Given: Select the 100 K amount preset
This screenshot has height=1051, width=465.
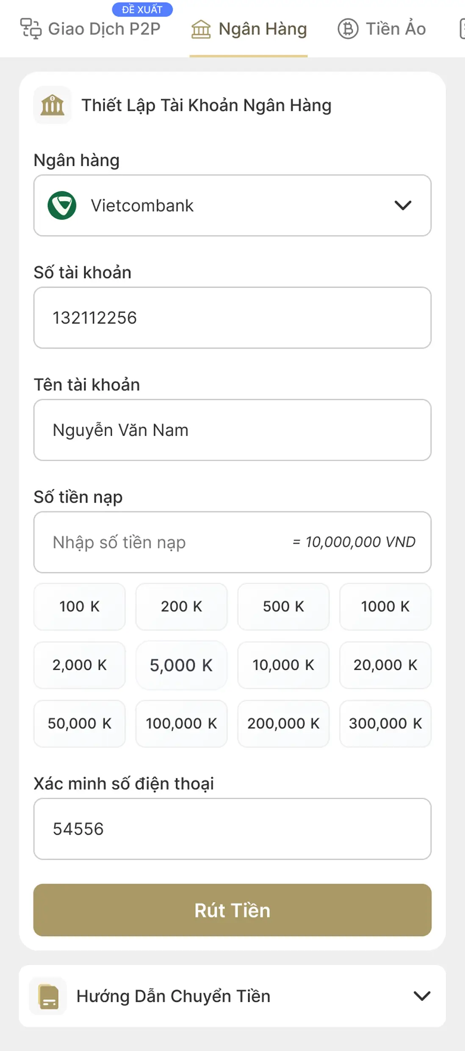Looking at the screenshot, I should (x=80, y=607).
